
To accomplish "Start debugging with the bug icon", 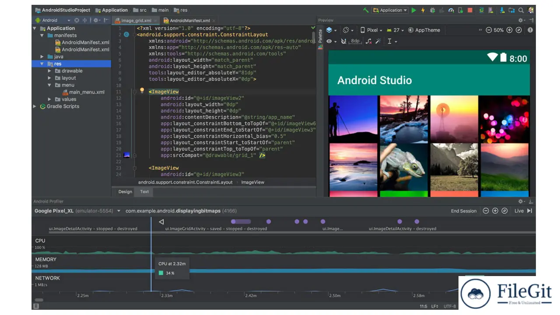I will 432,10.
